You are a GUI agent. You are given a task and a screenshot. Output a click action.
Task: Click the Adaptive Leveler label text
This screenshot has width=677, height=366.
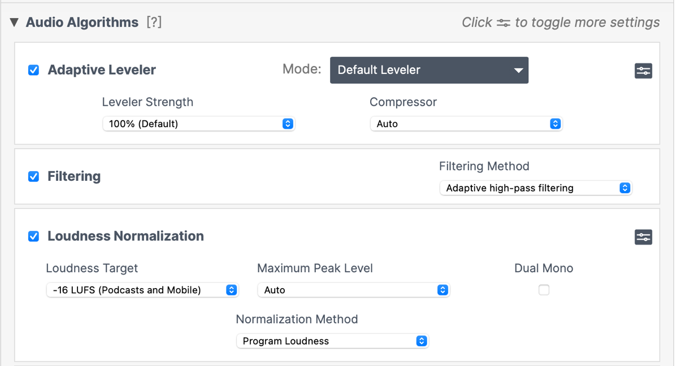tap(102, 70)
